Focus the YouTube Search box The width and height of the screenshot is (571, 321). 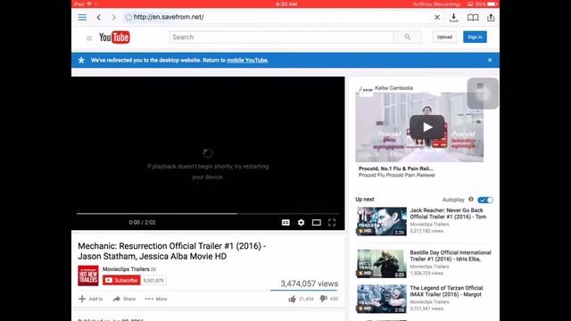tap(282, 37)
